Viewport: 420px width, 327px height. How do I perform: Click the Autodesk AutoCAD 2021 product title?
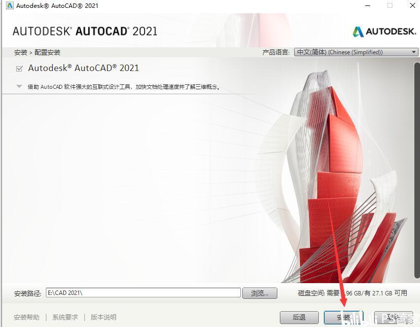(x=83, y=68)
